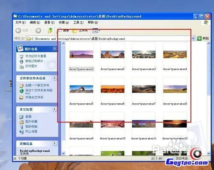Collapse the 文件和文件夹任务 panel
The image size is (214, 170).
tap(54, 78)
